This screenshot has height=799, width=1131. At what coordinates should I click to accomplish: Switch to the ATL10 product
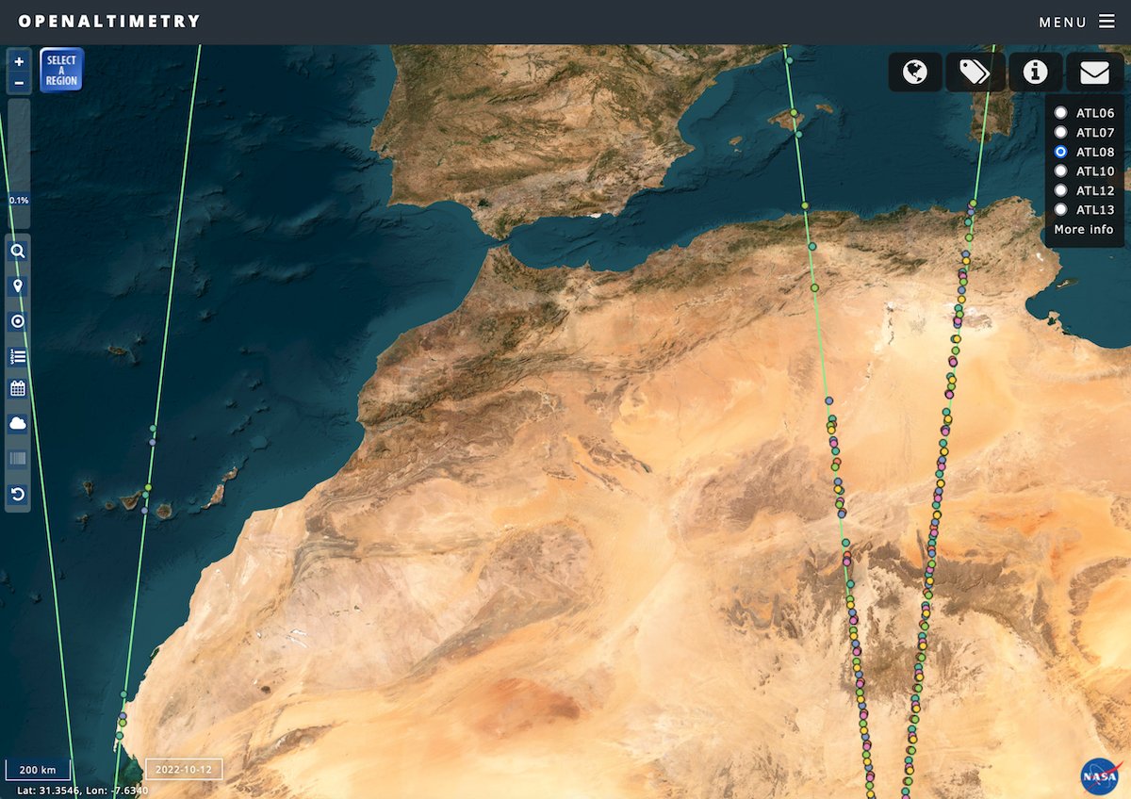click(x=1061, y=171)
